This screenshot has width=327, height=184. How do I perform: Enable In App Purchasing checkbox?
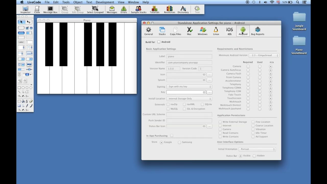(172, 136)
